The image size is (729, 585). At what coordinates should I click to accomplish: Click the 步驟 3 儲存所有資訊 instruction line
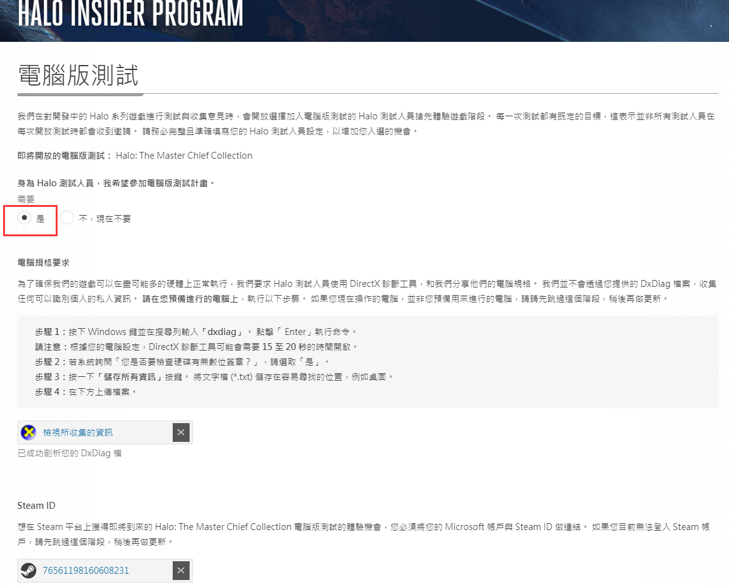pos(214,377)
